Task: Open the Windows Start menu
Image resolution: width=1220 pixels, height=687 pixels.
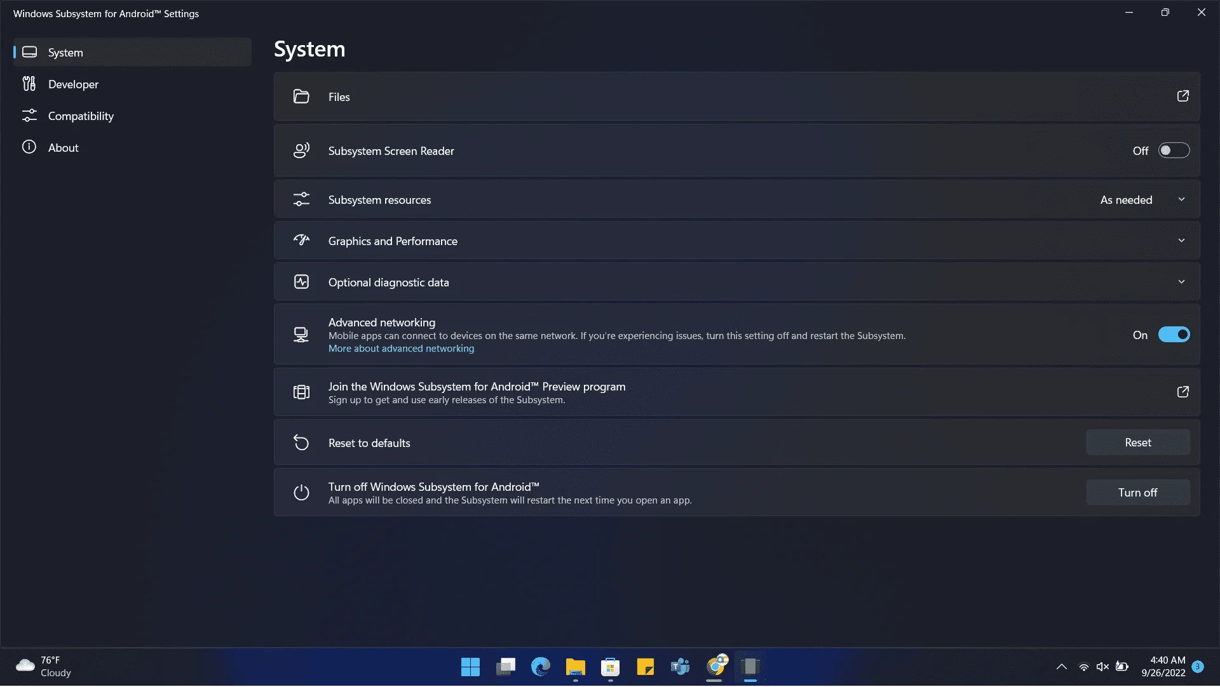Action: pos(470,667)
